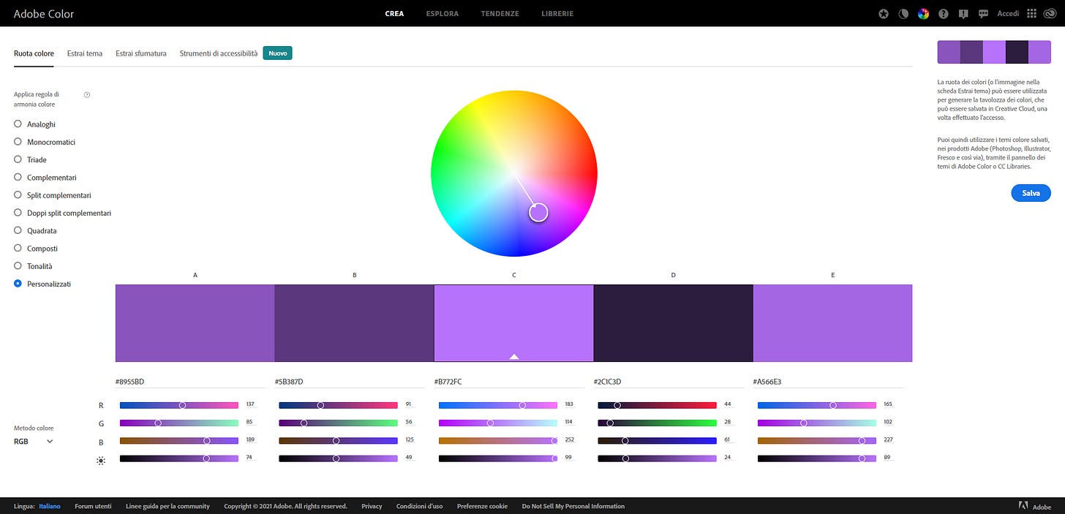Click the theme preview palette thumbnail
Screen dimensions: 1065x514
[x=994, y=52]
